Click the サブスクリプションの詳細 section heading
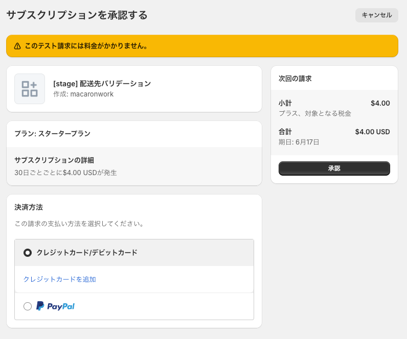The height and width of the screenshot is (339, 407). [x=54, y=160]
